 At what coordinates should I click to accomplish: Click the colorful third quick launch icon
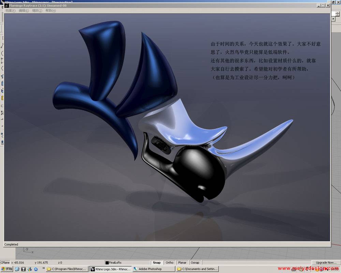tap(30, 269)
